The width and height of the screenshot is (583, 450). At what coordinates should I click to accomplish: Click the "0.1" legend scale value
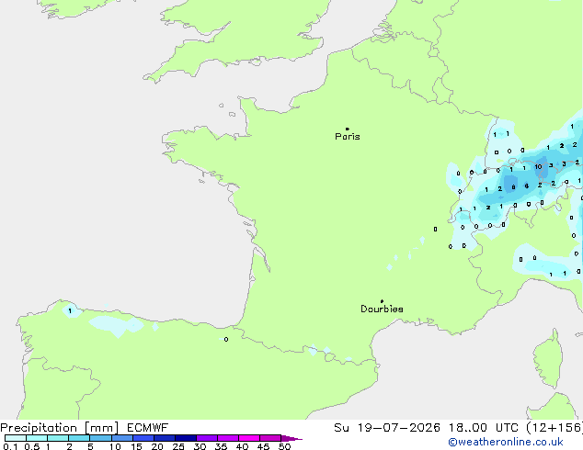click(x=10, y=446)
